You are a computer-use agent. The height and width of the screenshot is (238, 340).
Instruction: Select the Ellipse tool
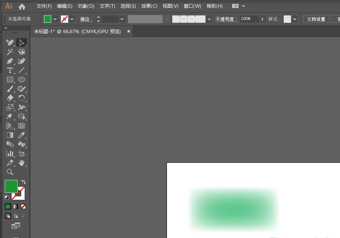click(22, 79)
